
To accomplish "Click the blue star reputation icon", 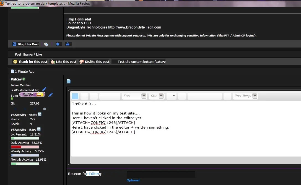I will pyautogui.click(x=58, y=44).
